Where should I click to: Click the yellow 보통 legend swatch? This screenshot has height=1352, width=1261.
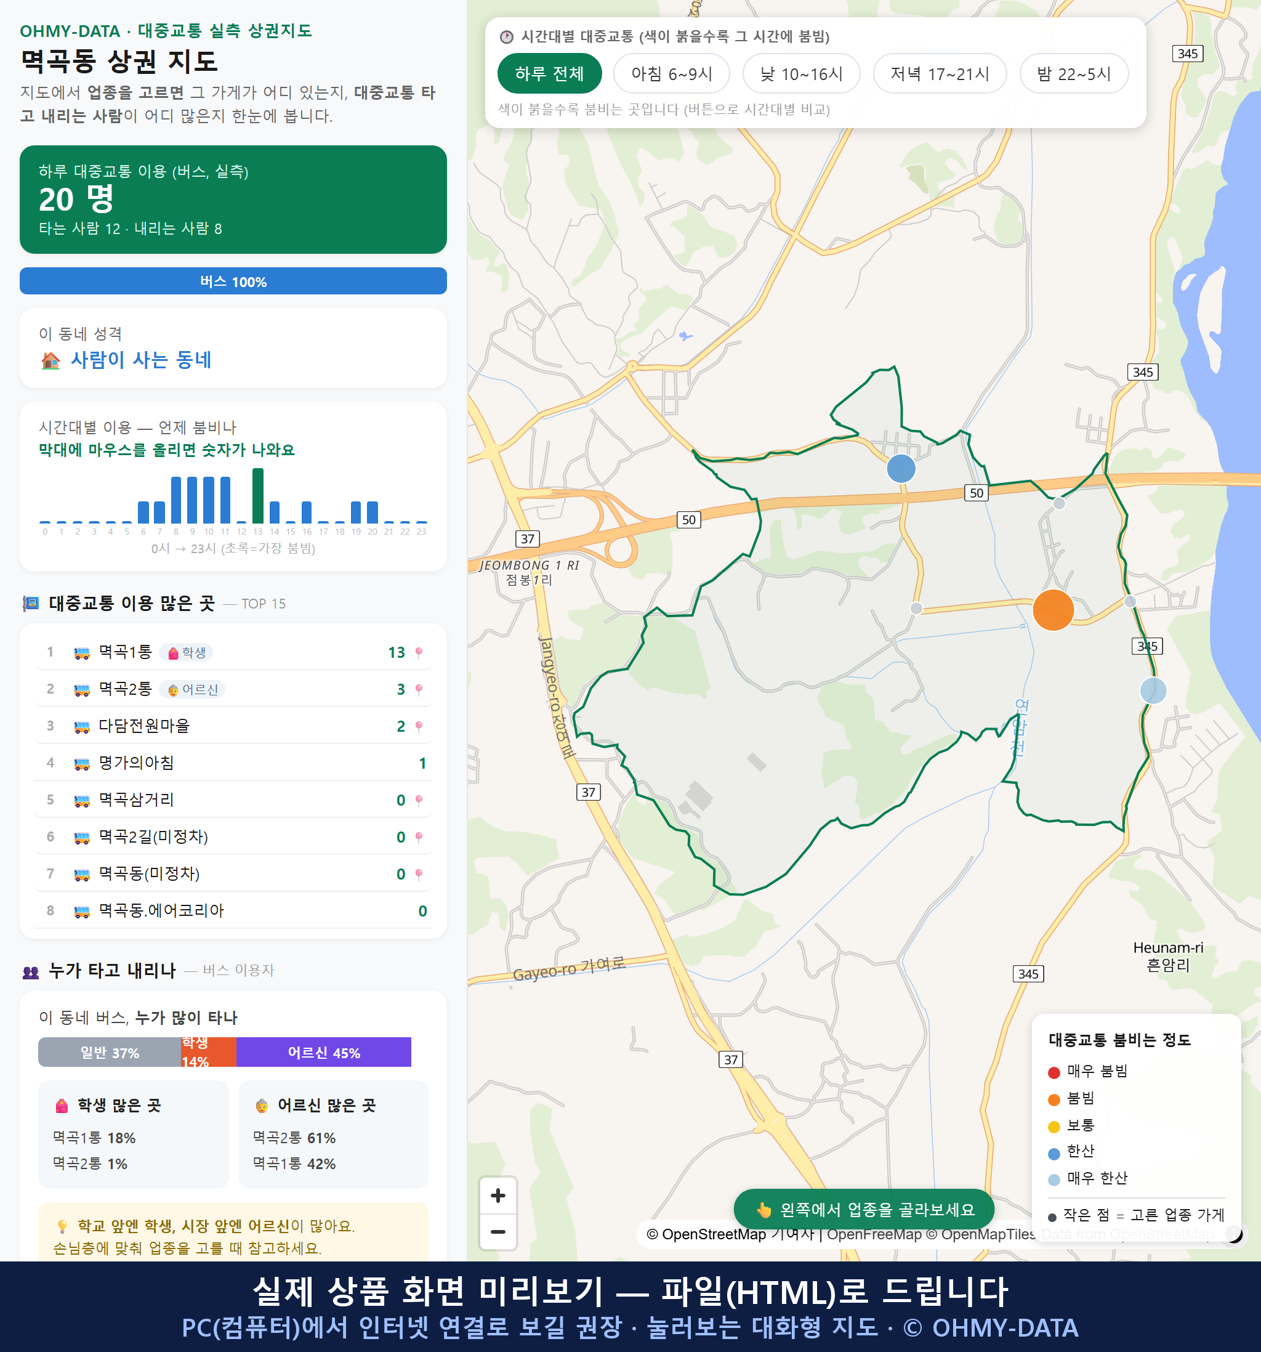click(1054, 1126)
